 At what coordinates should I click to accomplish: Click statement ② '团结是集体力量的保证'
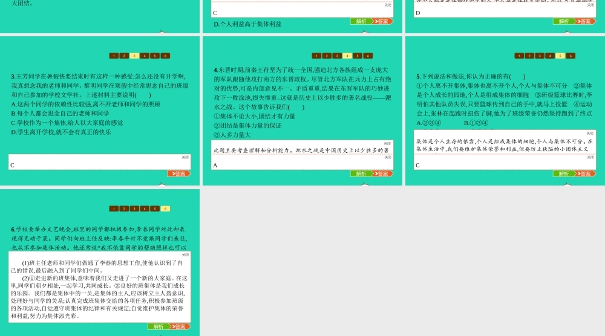(x=247, y=126)
